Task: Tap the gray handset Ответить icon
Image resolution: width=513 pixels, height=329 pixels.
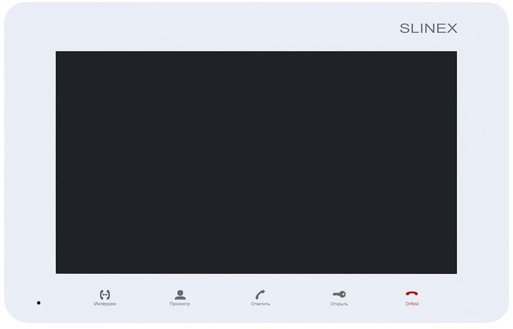Action: [260, 294]
